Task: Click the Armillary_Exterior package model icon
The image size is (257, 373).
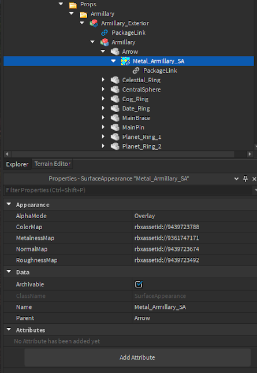Action: coord(94,23)
